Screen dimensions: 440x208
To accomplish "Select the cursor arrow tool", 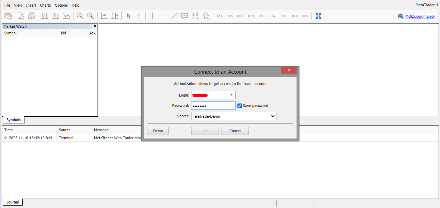I will tap(128, 16).
